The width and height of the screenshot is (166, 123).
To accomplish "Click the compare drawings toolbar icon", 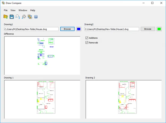I will pos(30,17).
